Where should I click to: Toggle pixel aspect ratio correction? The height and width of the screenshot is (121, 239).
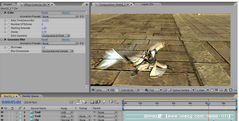click(212, 90)
